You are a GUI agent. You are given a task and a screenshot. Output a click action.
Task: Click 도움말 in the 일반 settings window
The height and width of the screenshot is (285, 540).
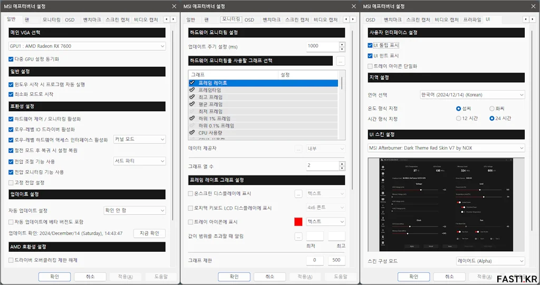[161, 277]
